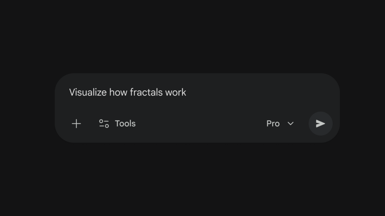
Task: Click the downward arrow beside Pro label
Action: 290,124
